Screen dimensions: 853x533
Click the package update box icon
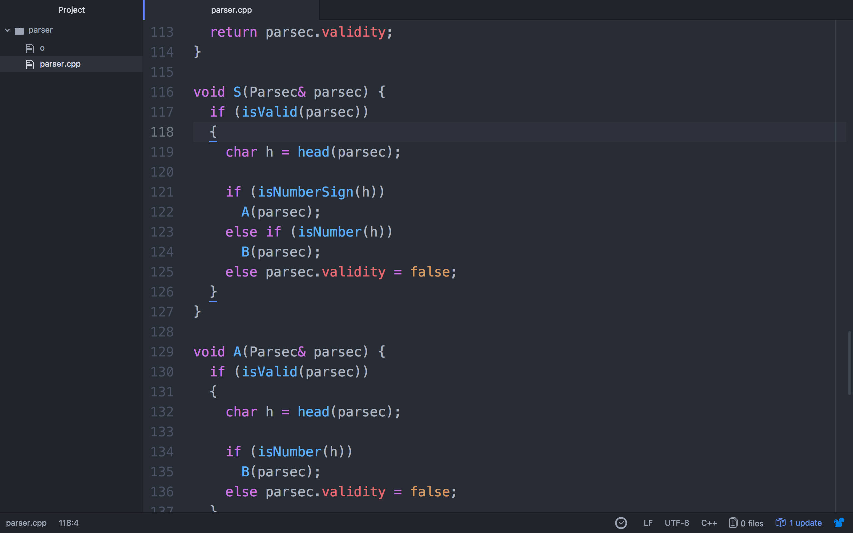coord(780,522)
